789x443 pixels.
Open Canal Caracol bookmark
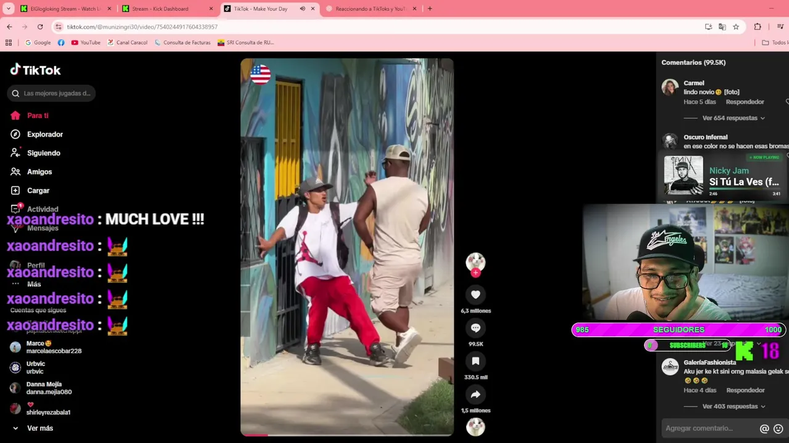click(x=127, y=42)
